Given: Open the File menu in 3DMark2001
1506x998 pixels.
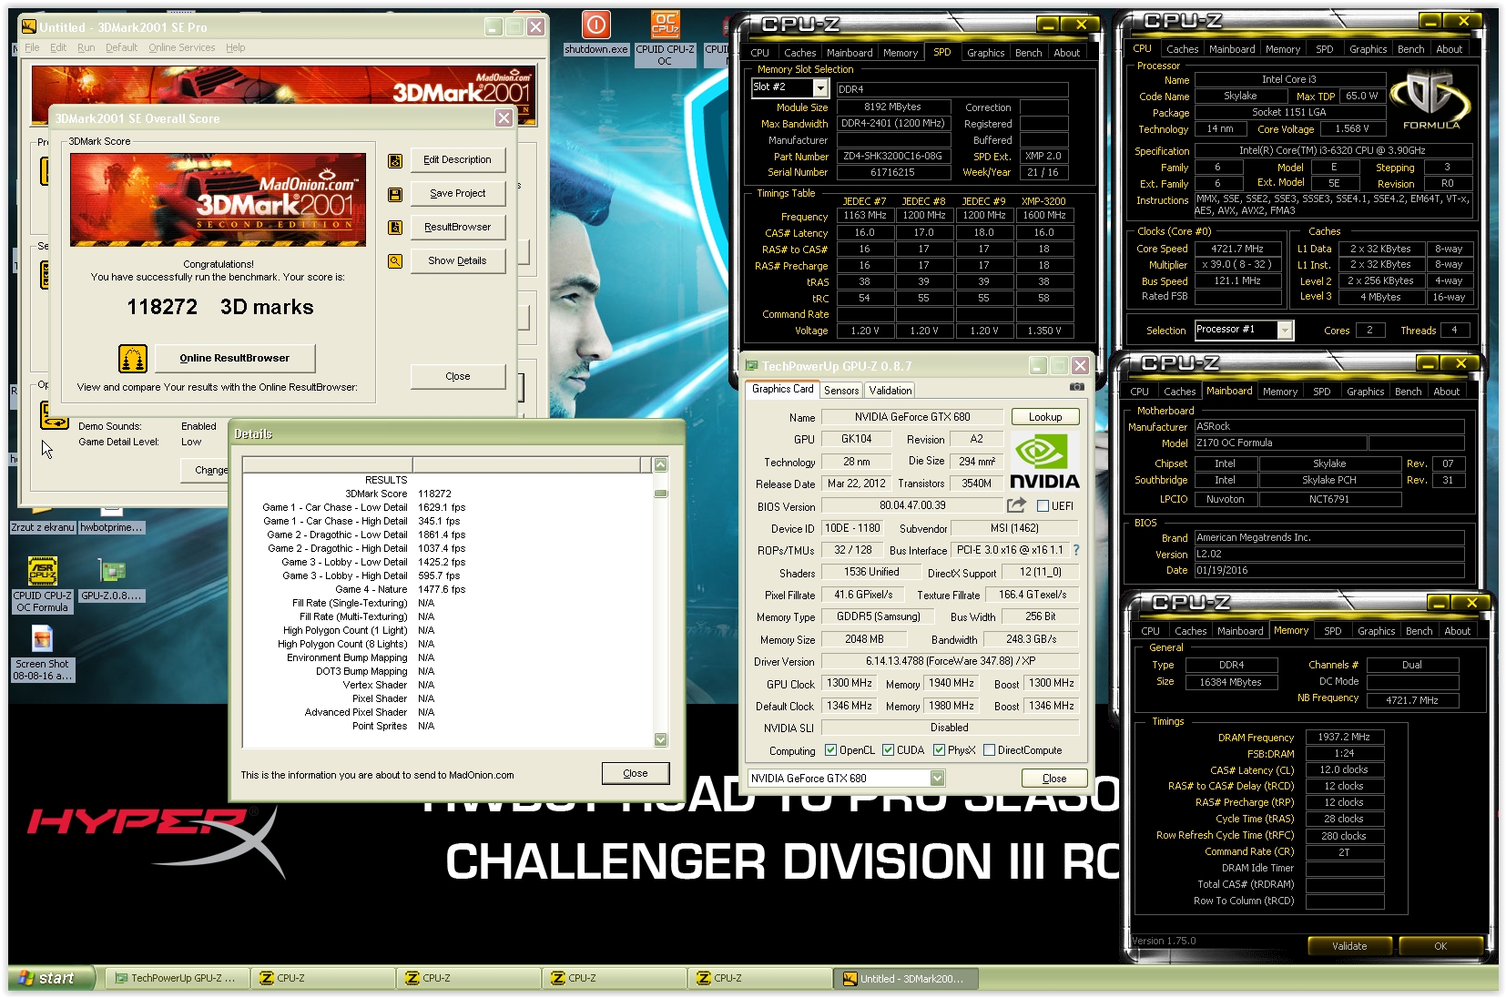Looking at the screenshot, I should coord(32,48).
